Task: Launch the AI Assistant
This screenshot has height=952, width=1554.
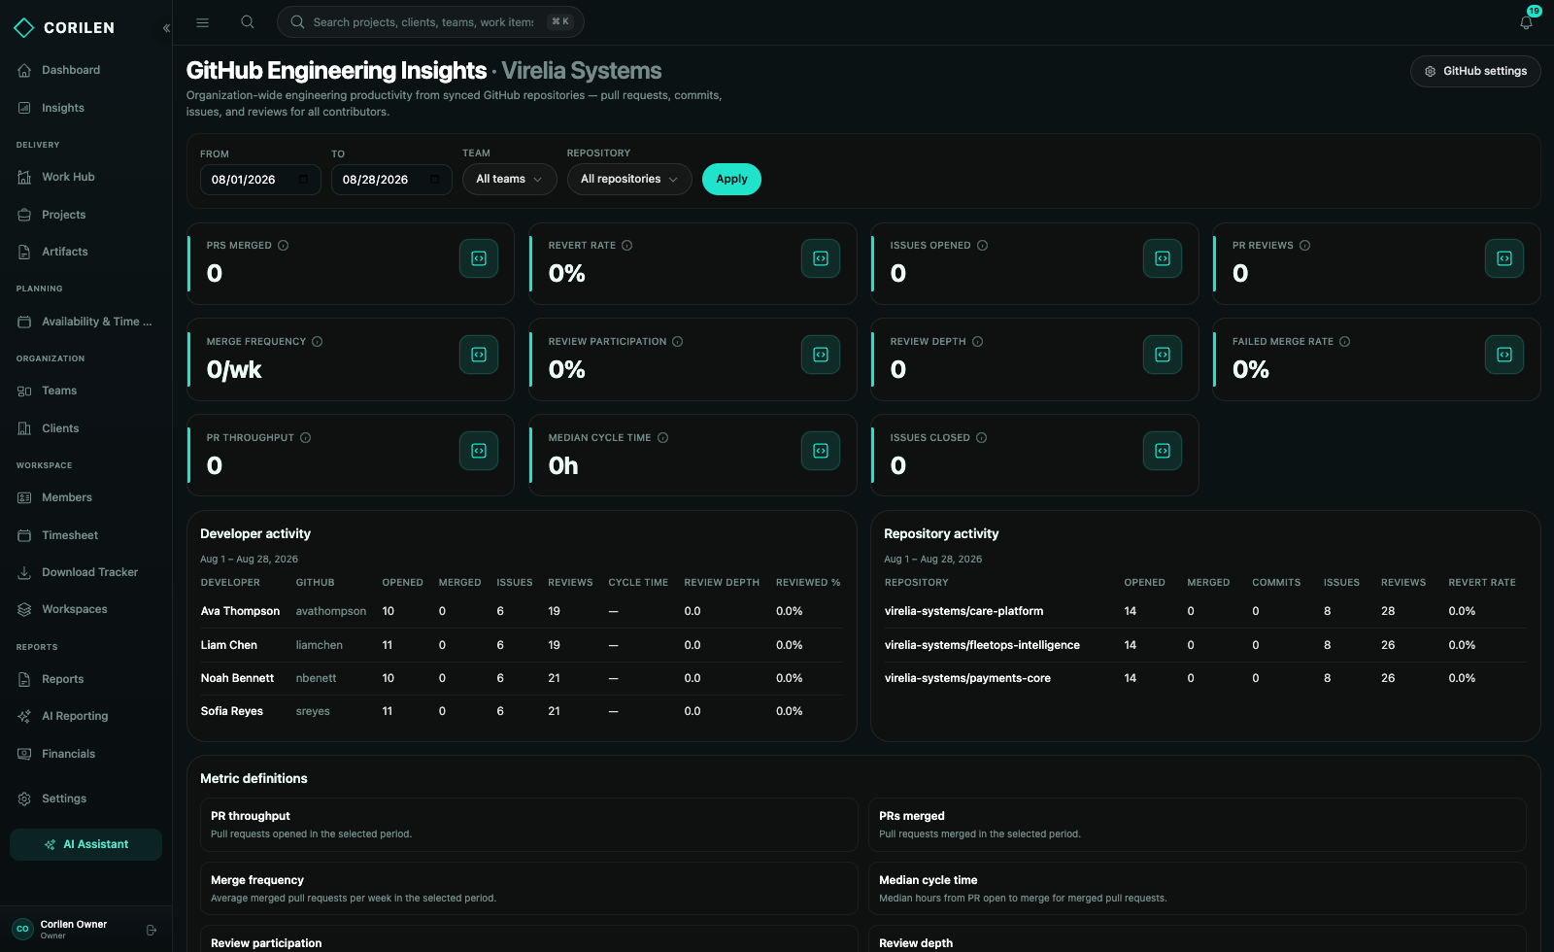Action: click(85, 844)
